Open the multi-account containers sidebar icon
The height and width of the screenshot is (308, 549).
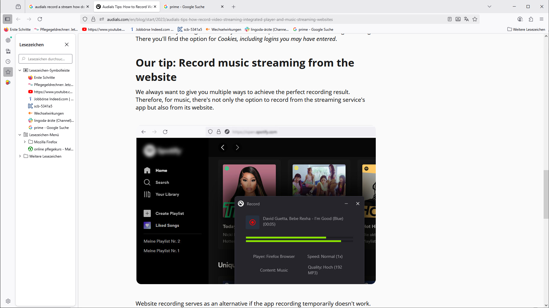8,82
